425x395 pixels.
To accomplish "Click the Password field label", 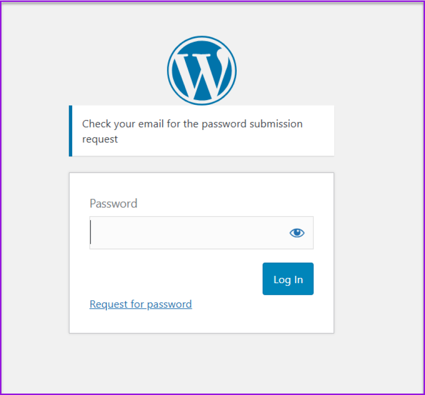I will 113,203.
